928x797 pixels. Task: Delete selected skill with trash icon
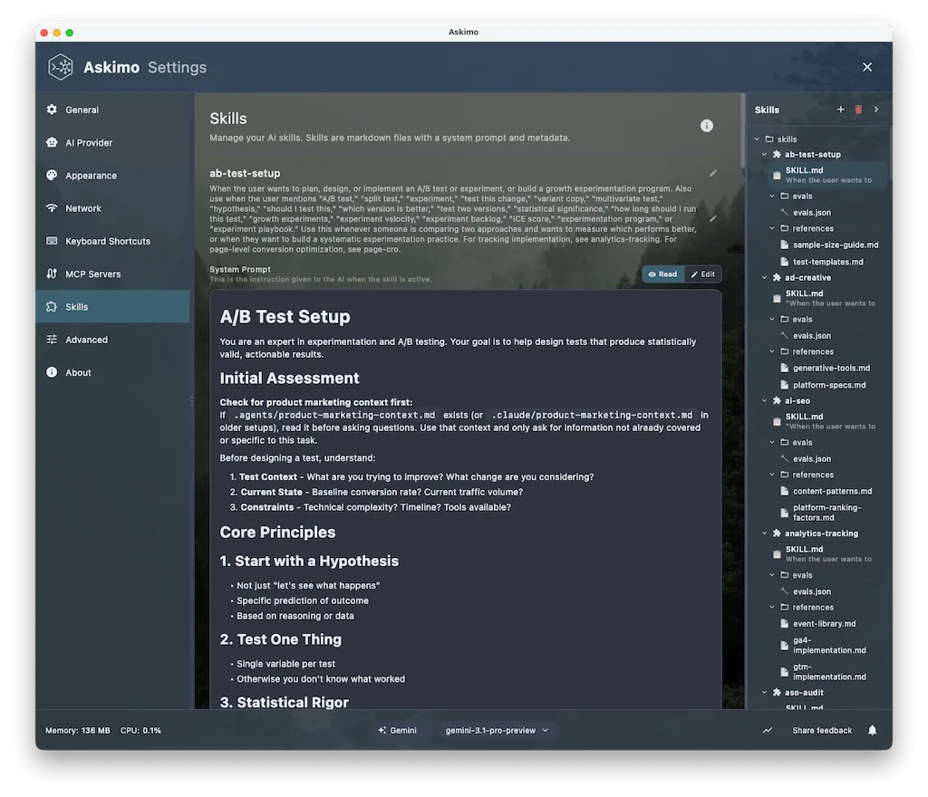[x=858, y=110]
